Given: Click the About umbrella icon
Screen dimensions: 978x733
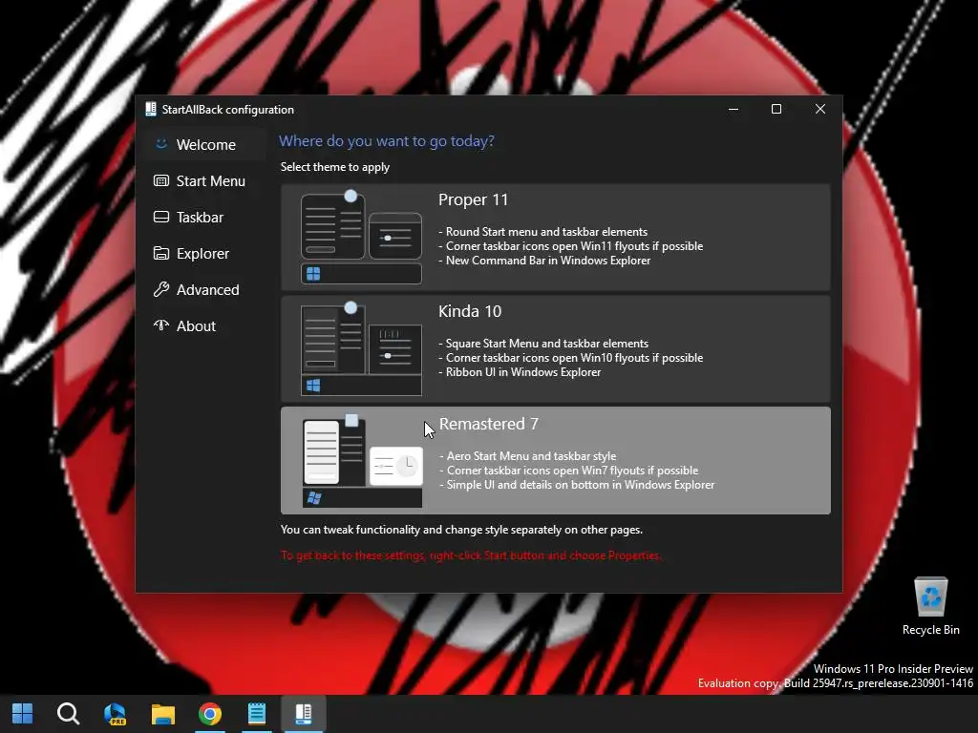Looking at the screenshot, I should click(160, 325).
